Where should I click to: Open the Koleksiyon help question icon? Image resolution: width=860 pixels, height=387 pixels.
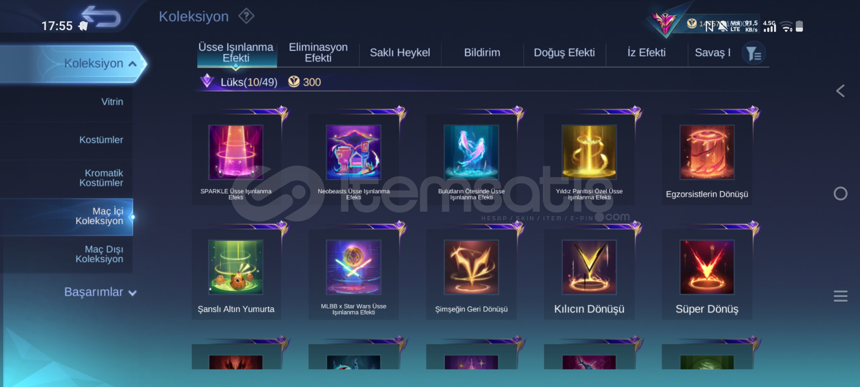[x=247, y=16]
